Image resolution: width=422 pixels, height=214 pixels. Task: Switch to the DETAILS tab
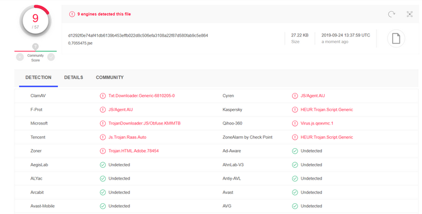[74, 78]
